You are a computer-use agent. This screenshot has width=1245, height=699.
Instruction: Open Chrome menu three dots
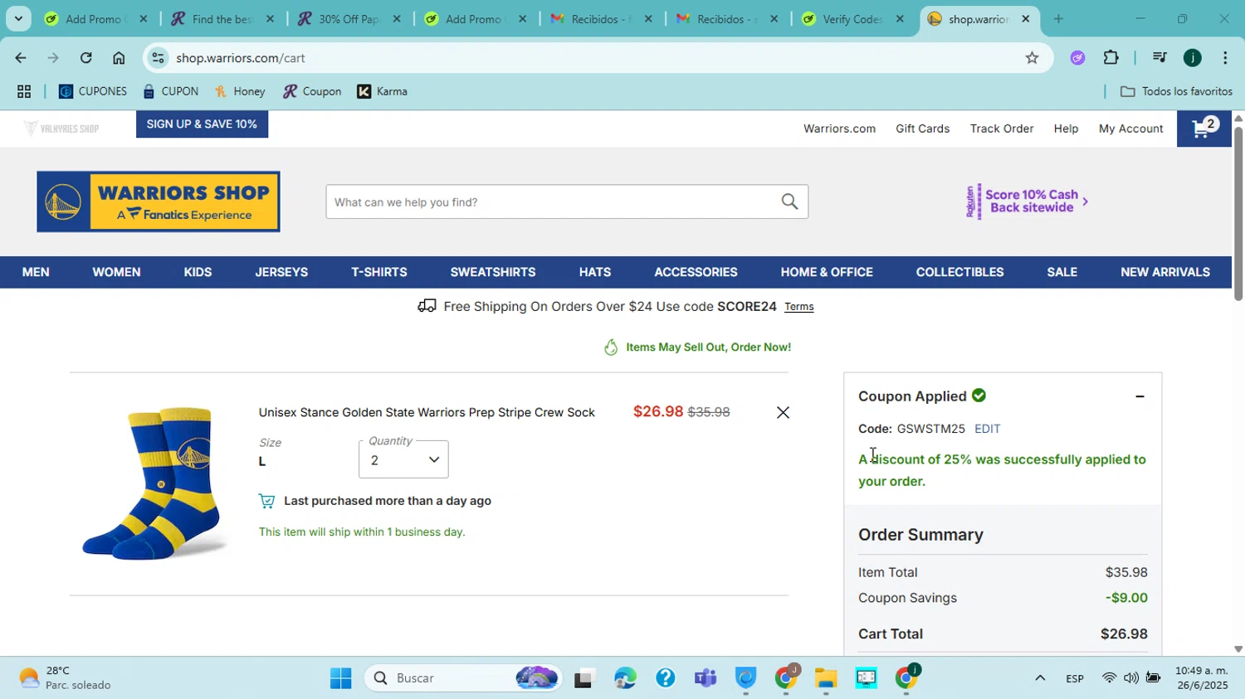[1225, 57]
